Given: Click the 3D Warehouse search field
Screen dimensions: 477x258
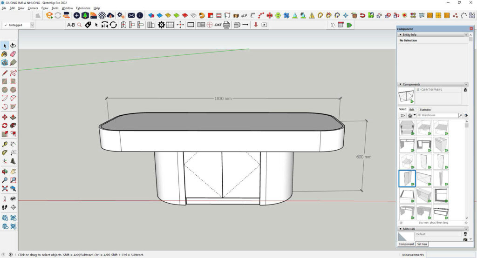Looking at the screenshot, I should (x=437, y=115).
